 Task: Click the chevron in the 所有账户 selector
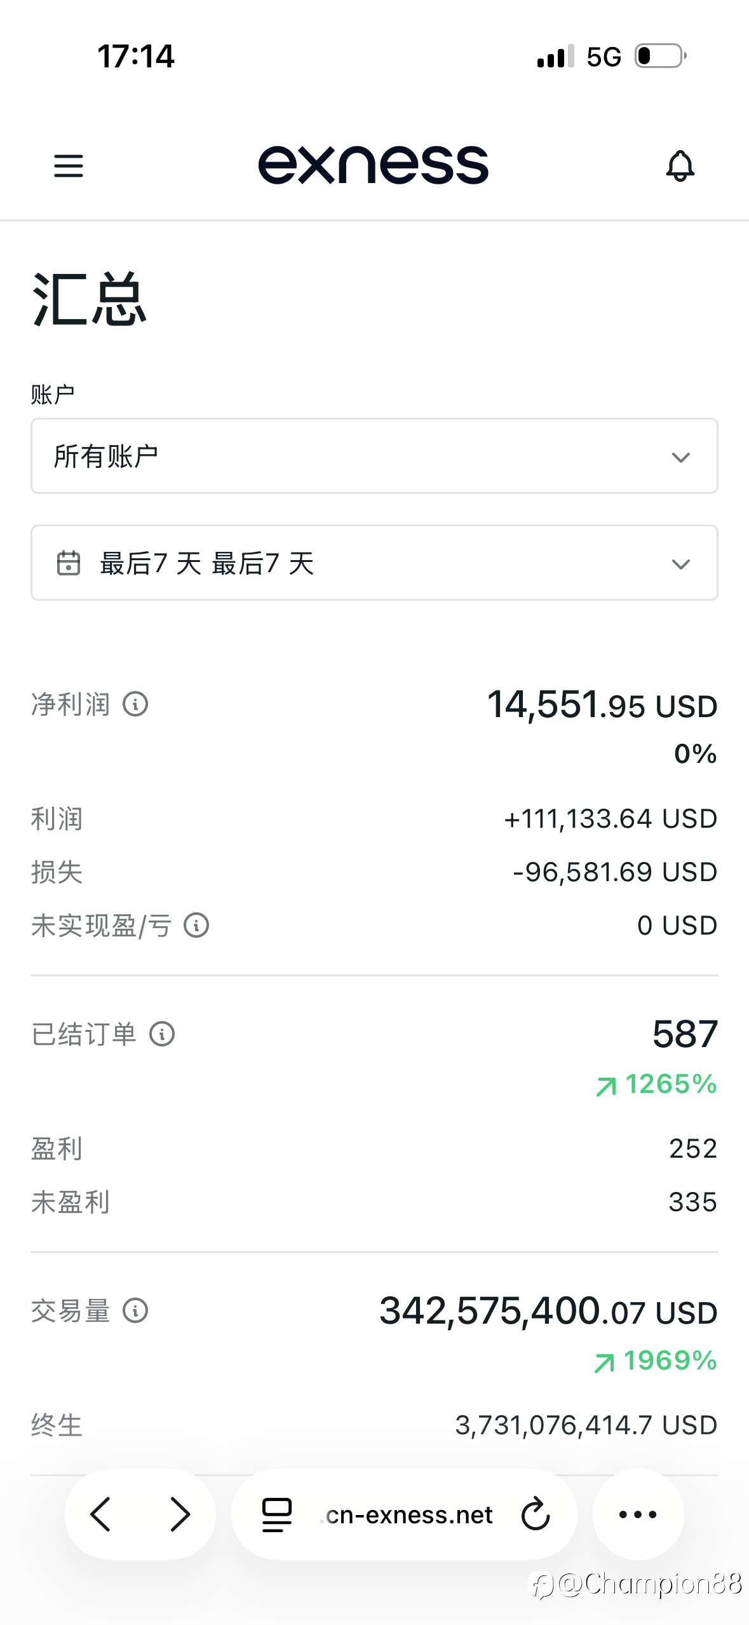(x=680, y=457)
